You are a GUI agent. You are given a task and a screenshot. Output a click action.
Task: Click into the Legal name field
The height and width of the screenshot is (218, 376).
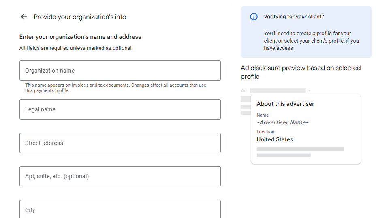tap(120, 109)
